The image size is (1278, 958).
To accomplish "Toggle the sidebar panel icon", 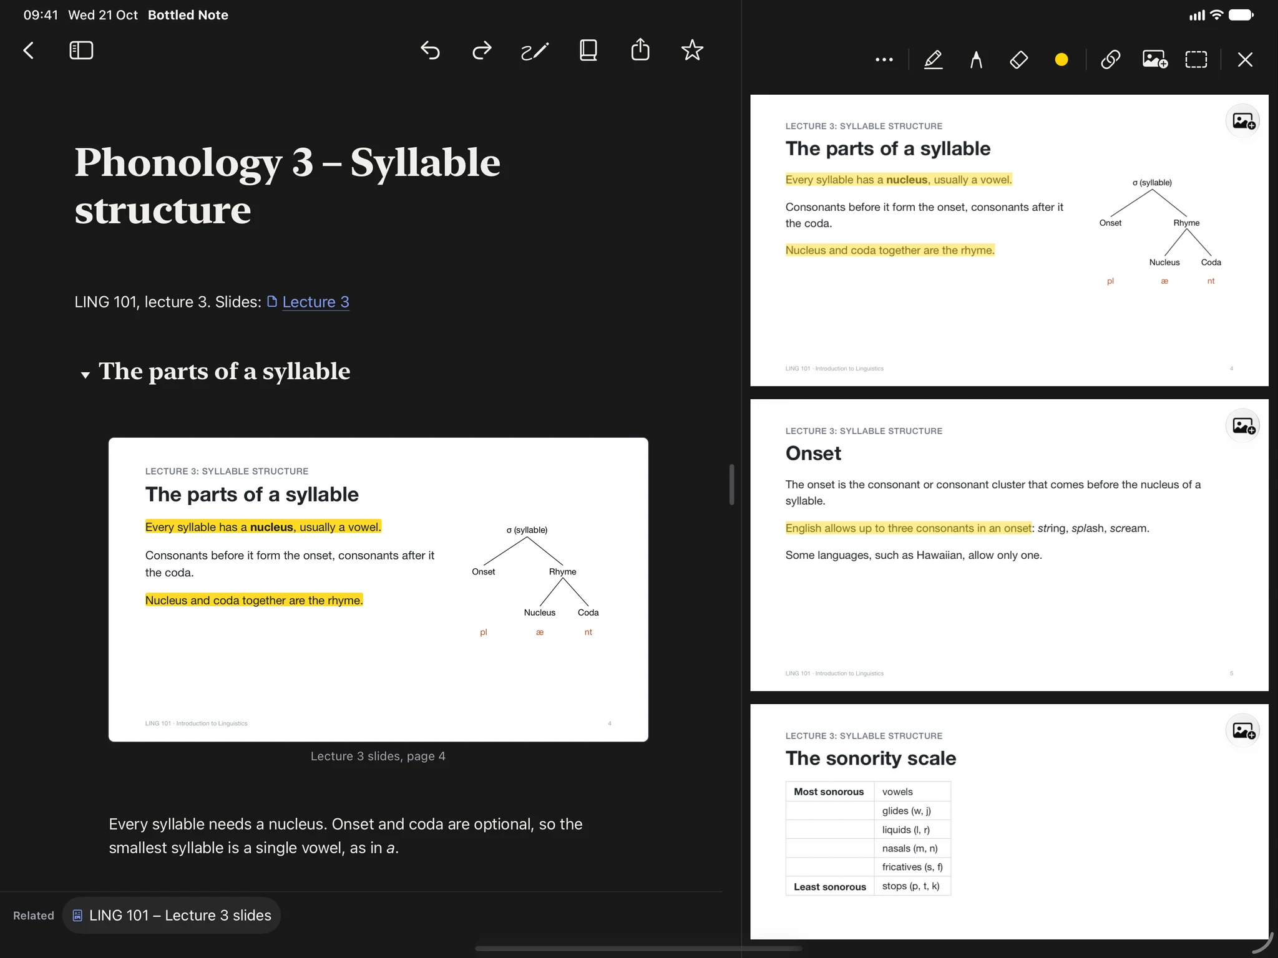I will pyautogui.click(x=81, y=51).
